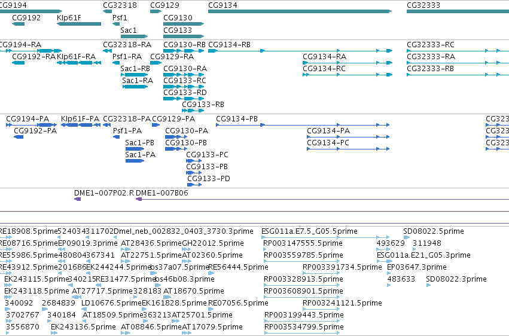Click the CG9134-RB transcript

(x=300, y=51)
